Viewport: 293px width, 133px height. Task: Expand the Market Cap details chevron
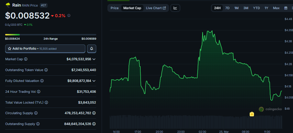(x=94, y=59)
